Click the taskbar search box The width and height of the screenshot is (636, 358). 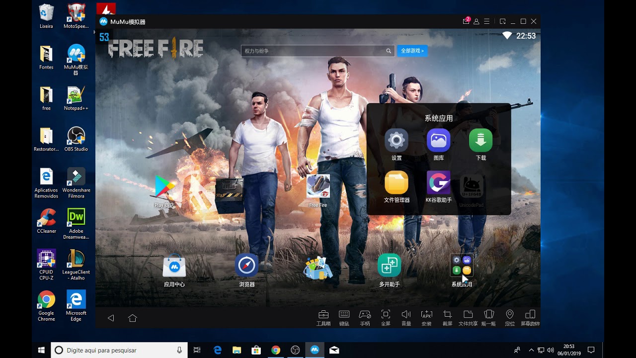(x=119, y=350)
